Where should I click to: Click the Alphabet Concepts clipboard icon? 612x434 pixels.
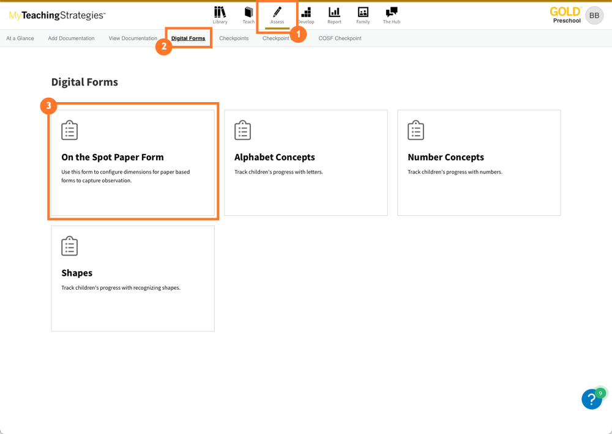tap(243, 130)
